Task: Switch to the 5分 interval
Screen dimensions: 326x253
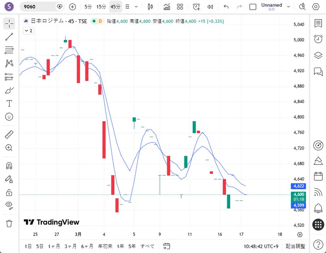Action: (x=88, y=7)
